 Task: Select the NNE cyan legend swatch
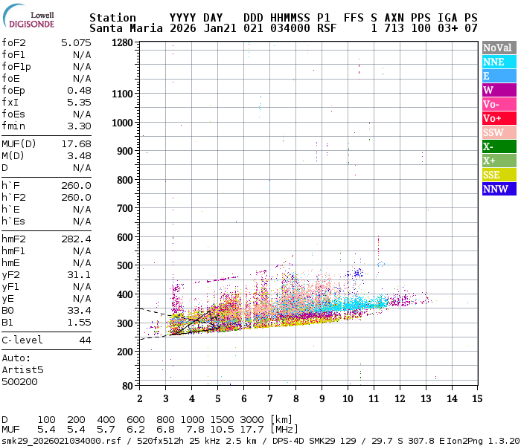pos(499,62)
